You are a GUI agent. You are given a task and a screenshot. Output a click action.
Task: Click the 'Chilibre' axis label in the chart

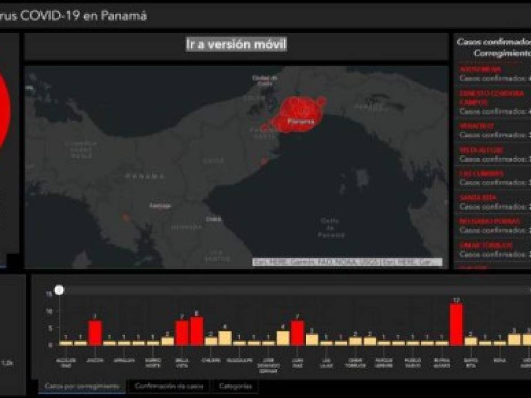(x=211, y=360)
